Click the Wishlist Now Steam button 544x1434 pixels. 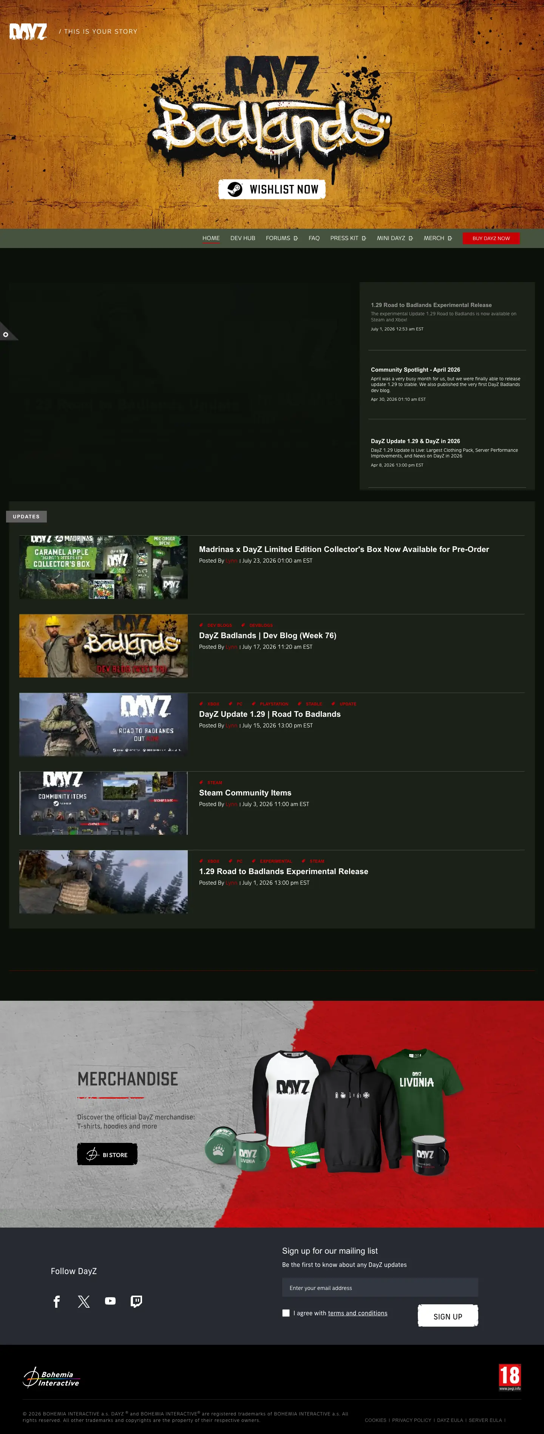(x=272, y=189)
